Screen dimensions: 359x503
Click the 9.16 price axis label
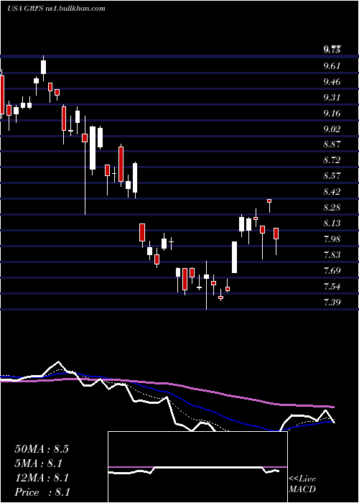pos(332,114)
